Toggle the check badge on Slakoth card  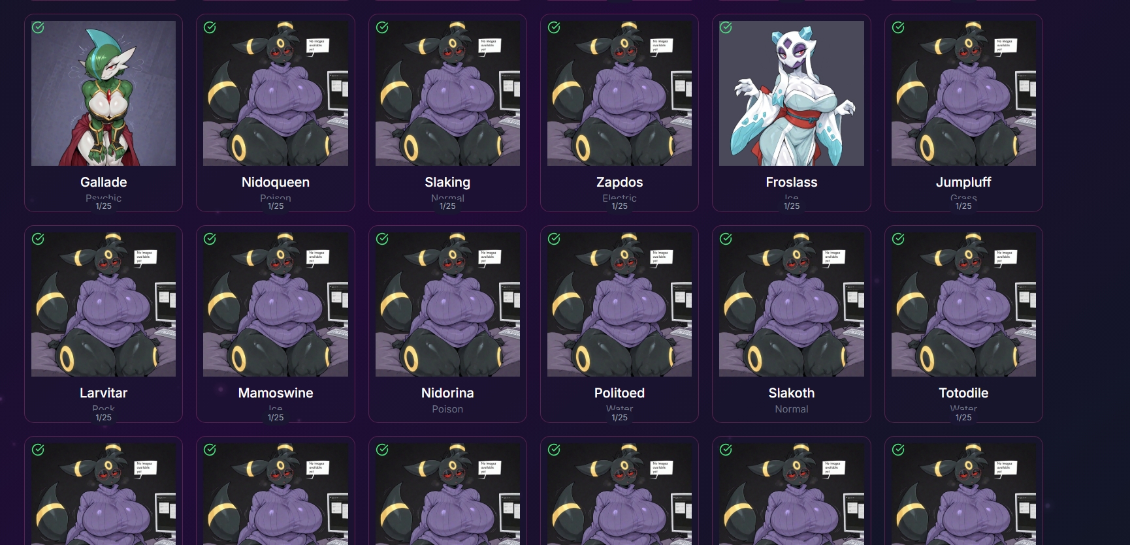[x=726, y=239]
